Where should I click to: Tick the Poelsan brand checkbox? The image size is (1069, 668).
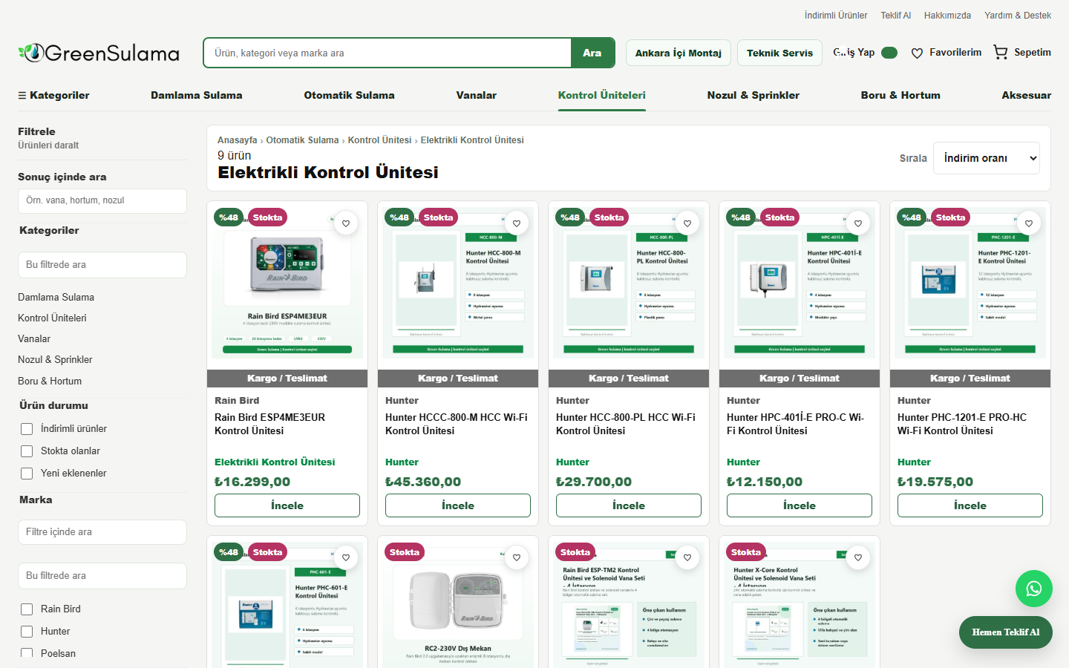(27, 654)
